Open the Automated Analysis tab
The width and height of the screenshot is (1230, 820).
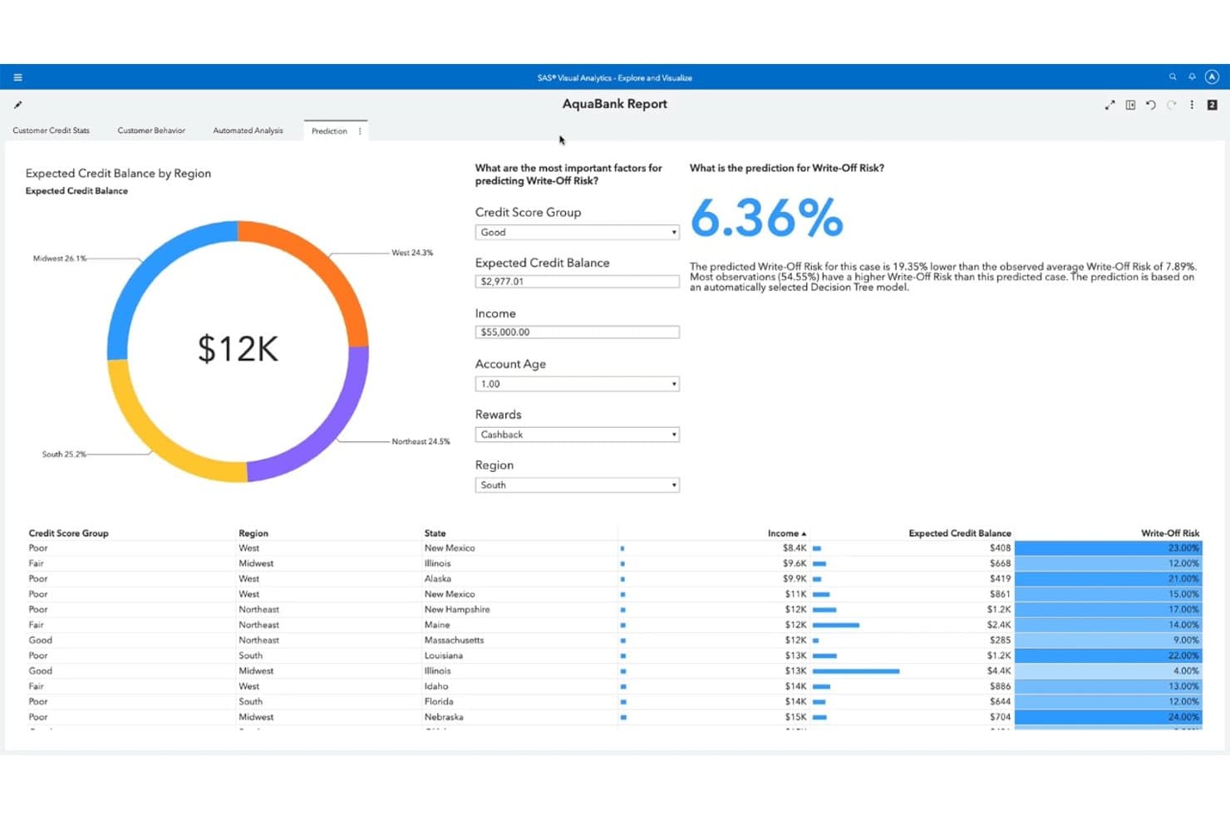tap(248, 130)
